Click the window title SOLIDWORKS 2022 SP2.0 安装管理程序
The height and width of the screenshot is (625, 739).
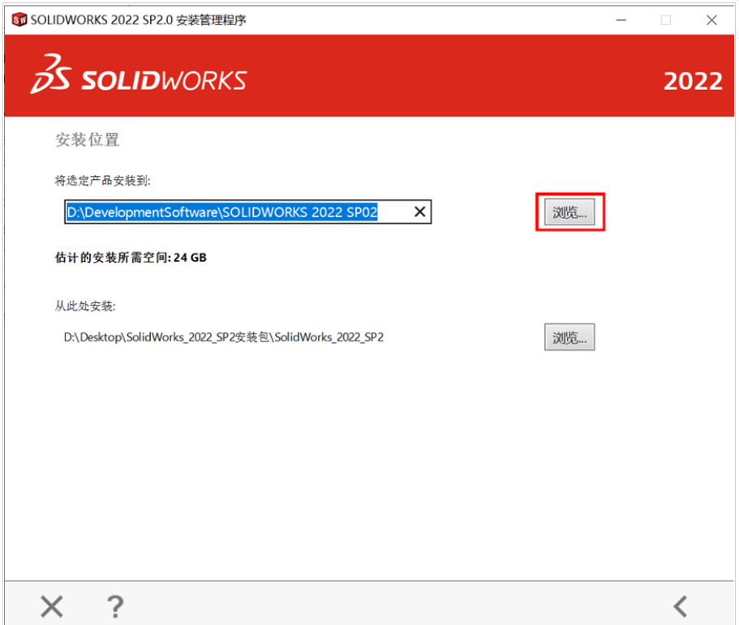tap(139, 19)
